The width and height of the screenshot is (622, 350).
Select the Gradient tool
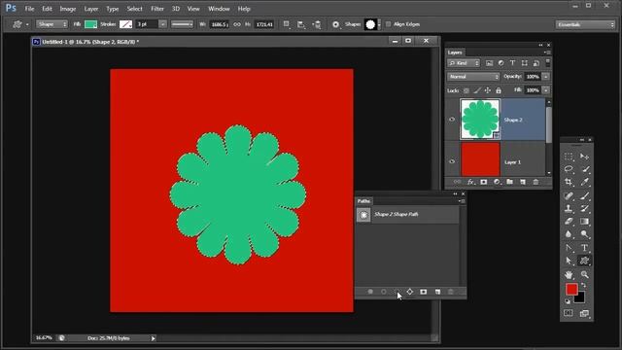(x=584, y=222)
